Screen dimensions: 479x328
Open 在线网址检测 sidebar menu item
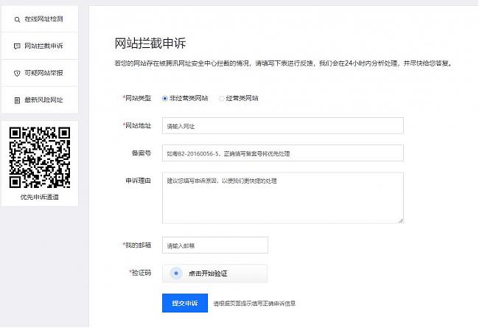(x=40, y=19)
